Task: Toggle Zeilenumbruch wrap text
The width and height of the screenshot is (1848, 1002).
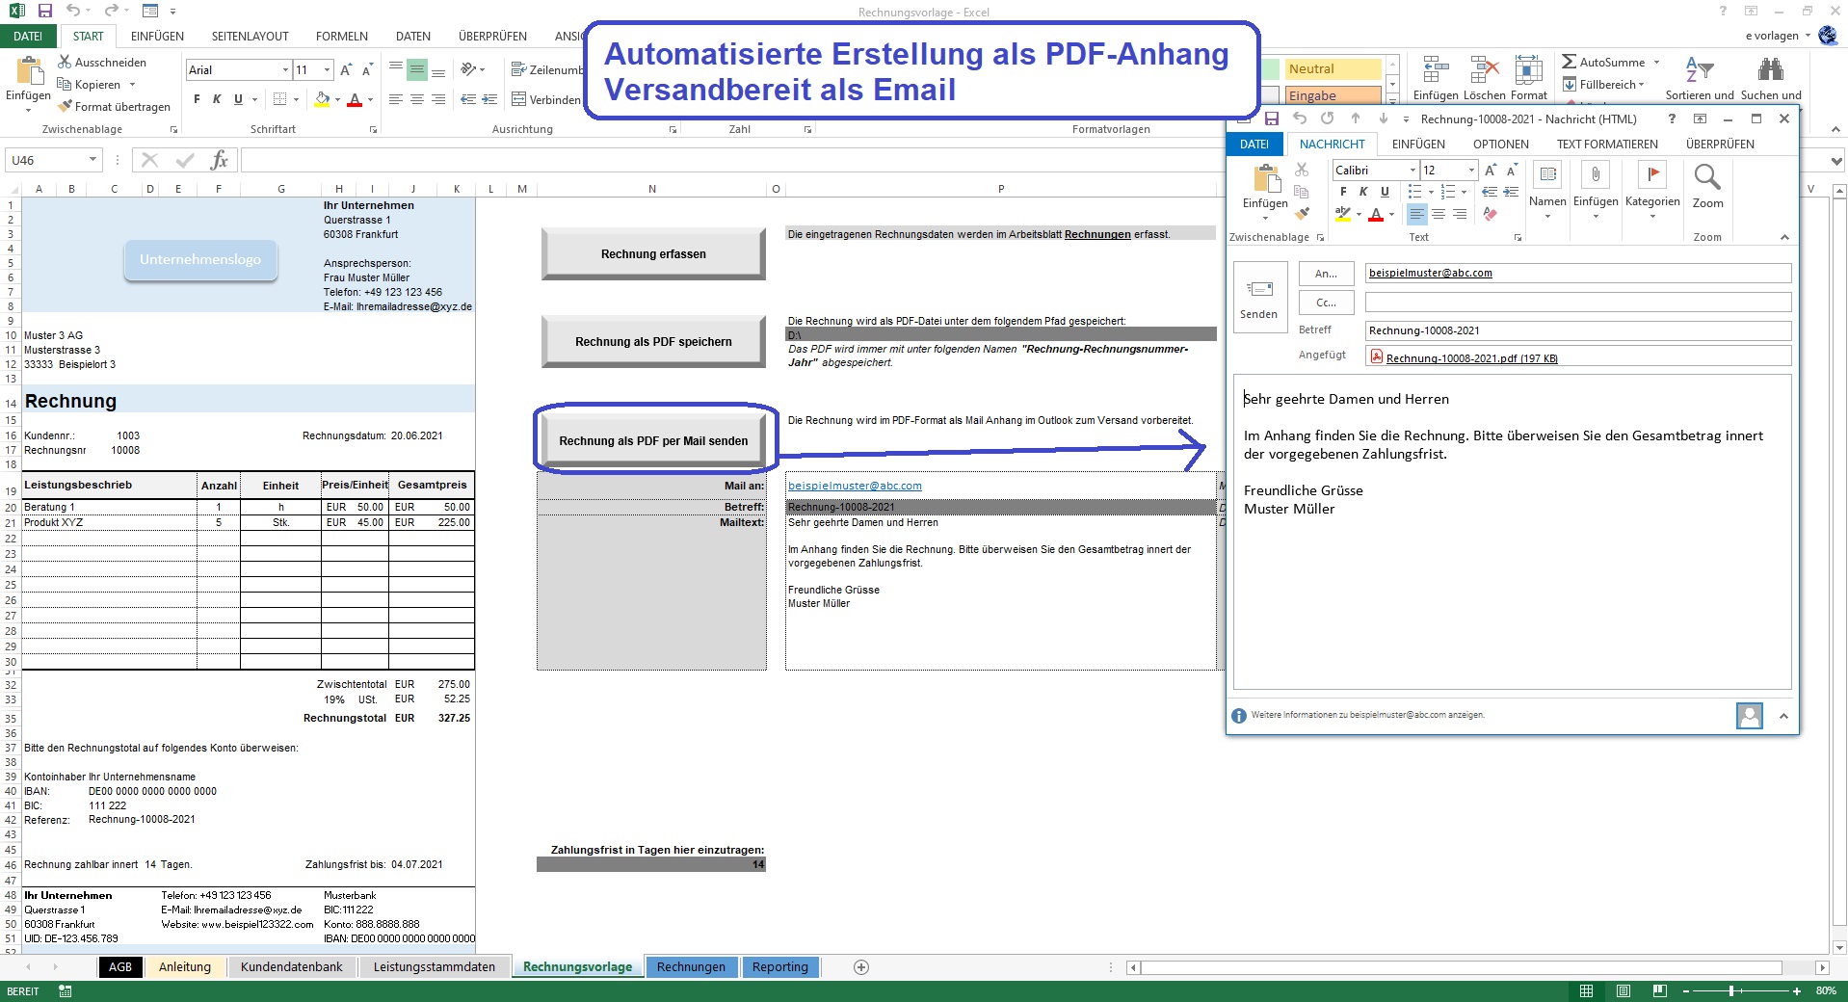Action: coord(547,69)
